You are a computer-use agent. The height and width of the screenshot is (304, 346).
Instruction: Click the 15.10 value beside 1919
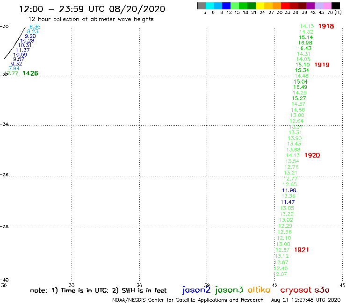pos(303,65)
